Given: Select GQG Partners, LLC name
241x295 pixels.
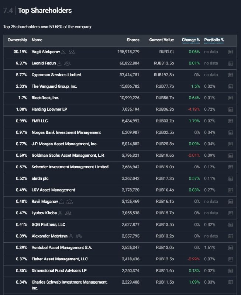Looking at the screenshot, I should point(48,225).
